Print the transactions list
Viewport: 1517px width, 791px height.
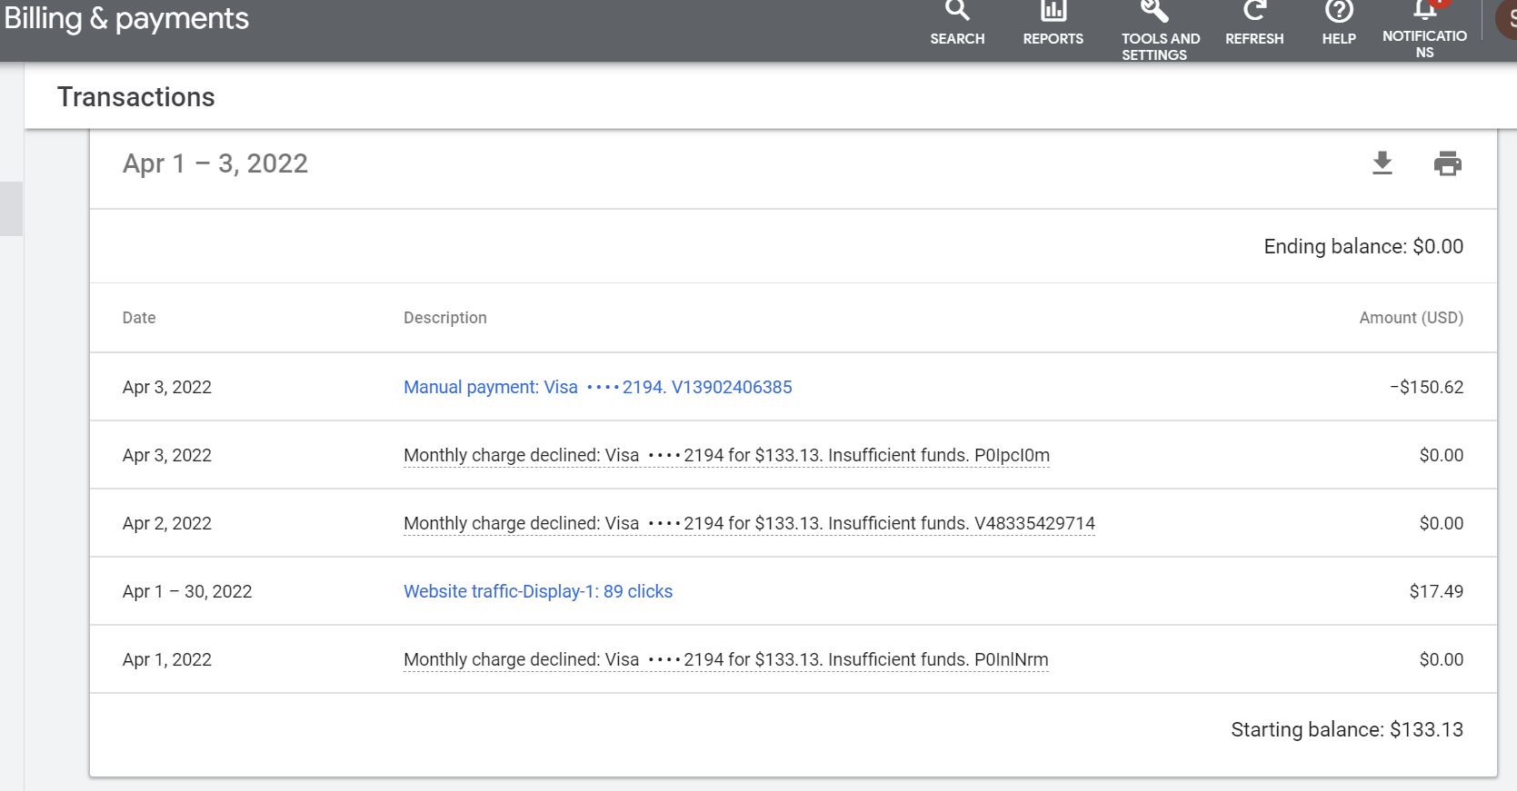[1447, 163]
